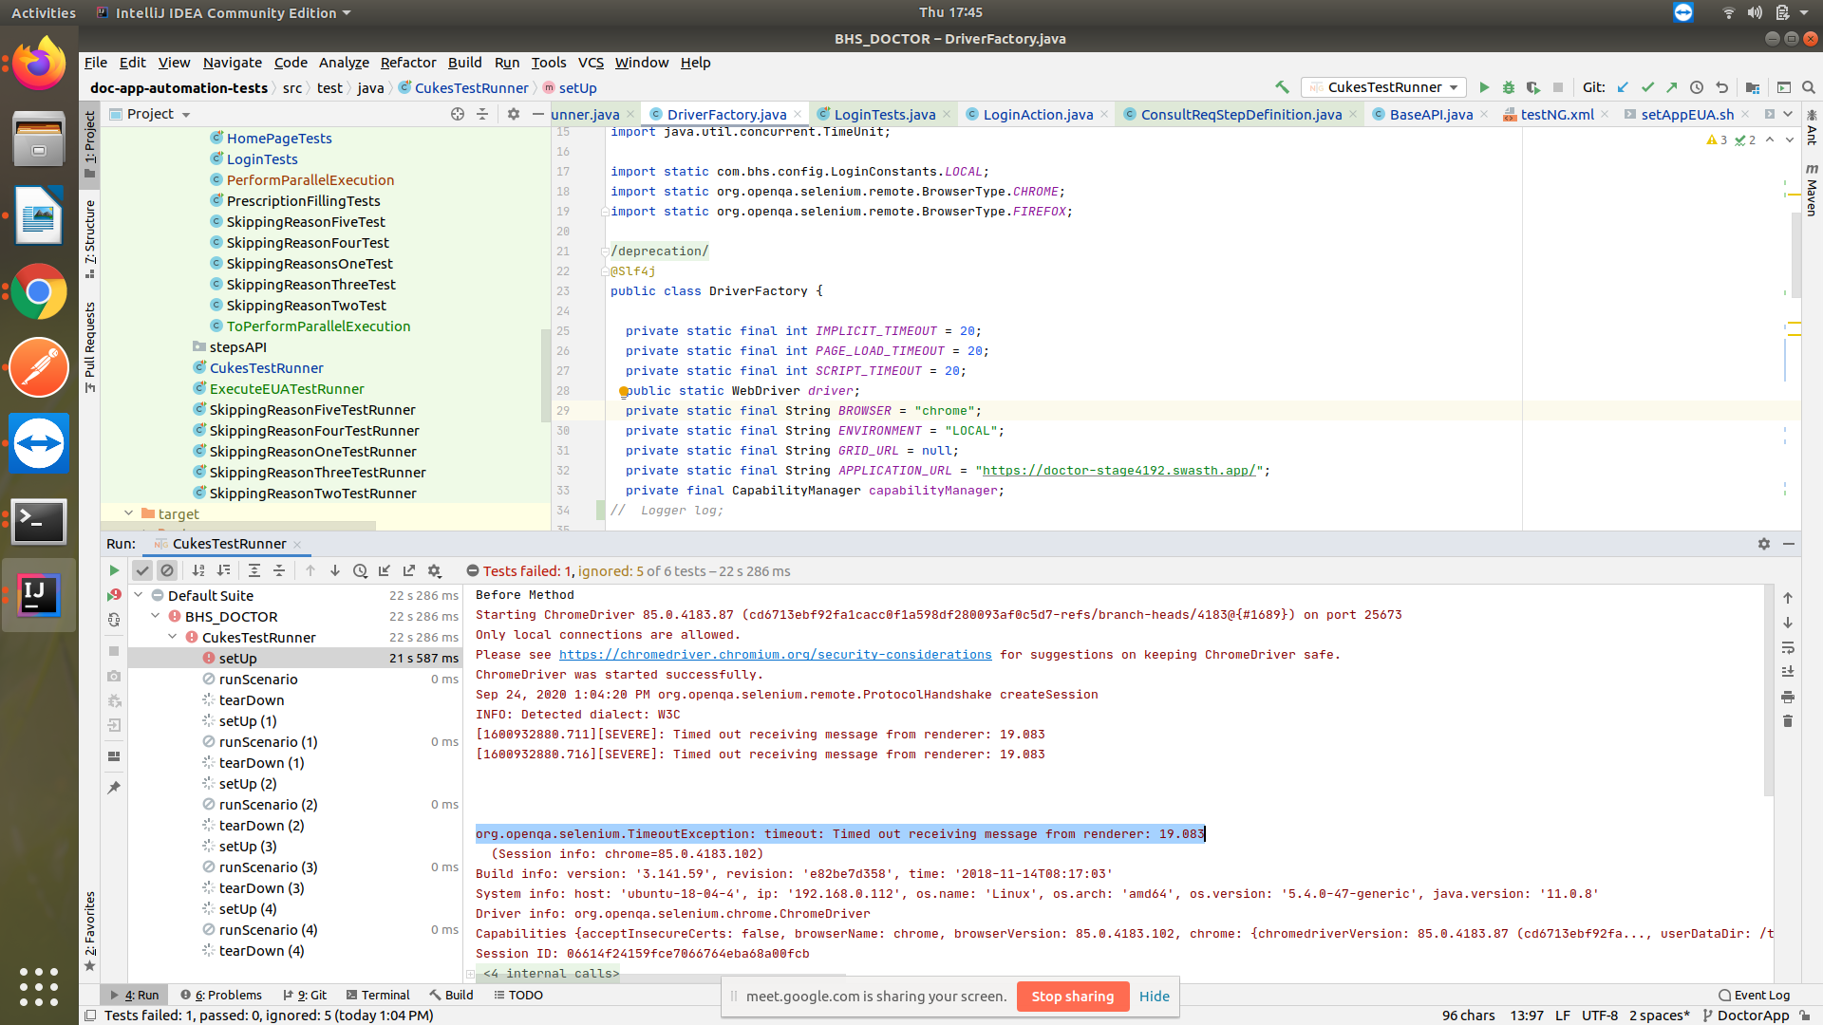
Task: Open the VCS menu
Action: click(591, 63)
